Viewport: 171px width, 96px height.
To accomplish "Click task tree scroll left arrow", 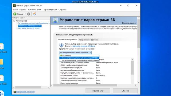I will [14, 87].
